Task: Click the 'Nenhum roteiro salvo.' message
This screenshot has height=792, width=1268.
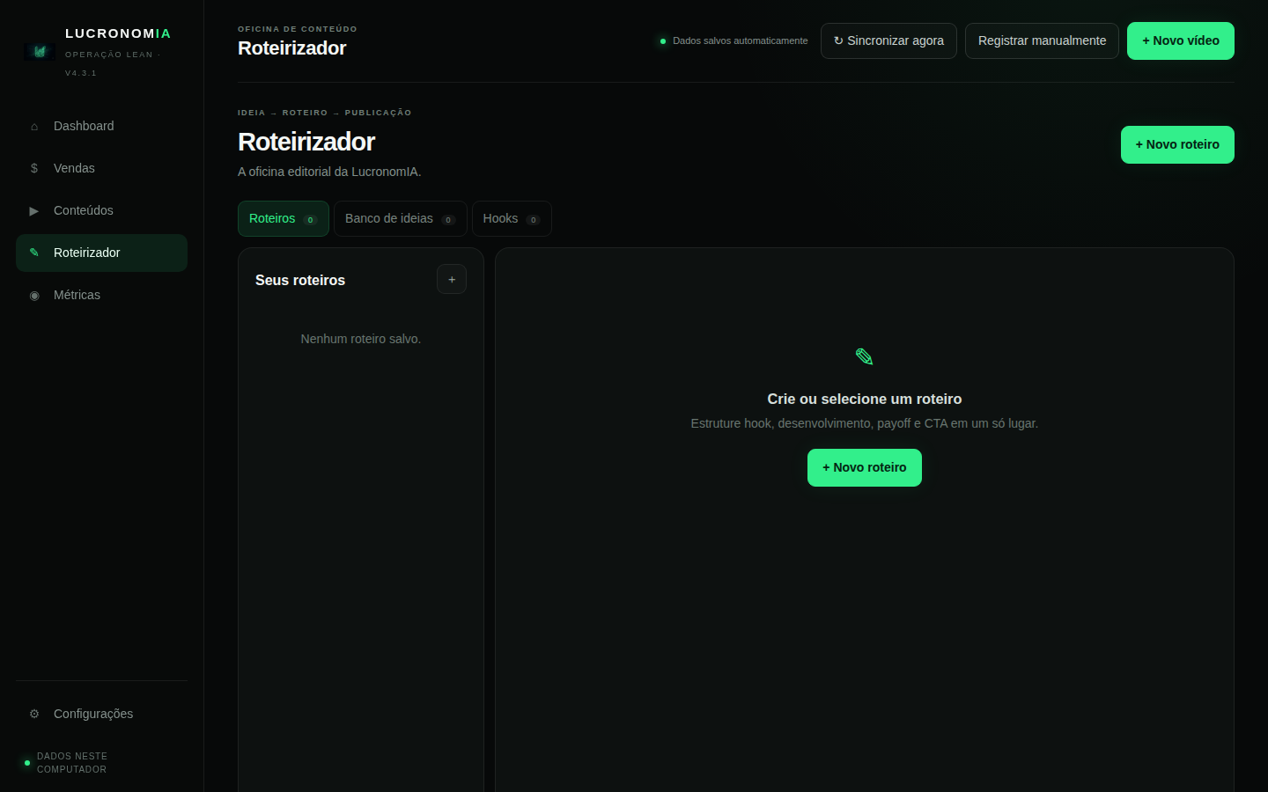Action: pyautogui.click(x=361, y=339)
